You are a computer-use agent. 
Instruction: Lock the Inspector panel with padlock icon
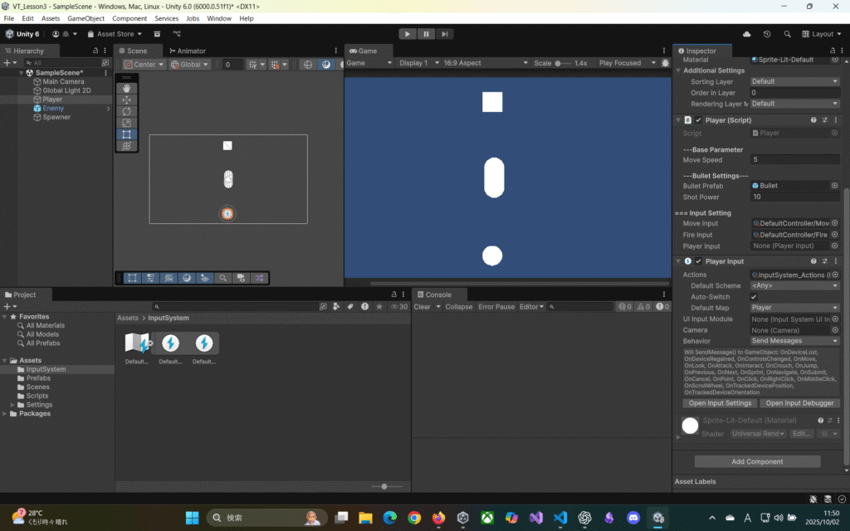tap(822, 51)
